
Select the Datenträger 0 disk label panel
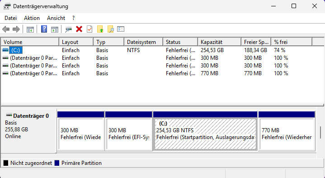[x=28, y=131]
